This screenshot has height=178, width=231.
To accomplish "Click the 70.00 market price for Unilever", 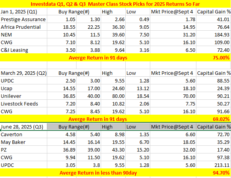I will 173,96.
